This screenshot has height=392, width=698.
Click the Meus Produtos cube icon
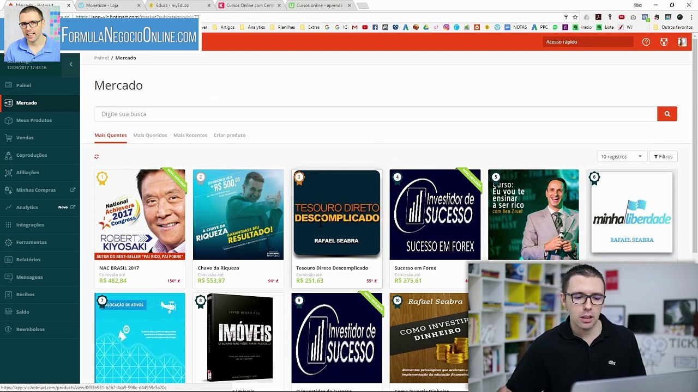coord(8,120)
